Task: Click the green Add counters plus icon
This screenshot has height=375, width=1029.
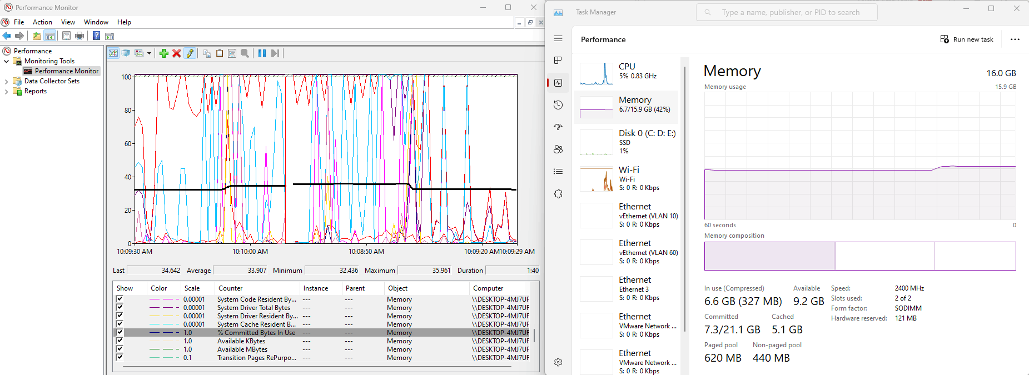Action: [x=163, y=53]
